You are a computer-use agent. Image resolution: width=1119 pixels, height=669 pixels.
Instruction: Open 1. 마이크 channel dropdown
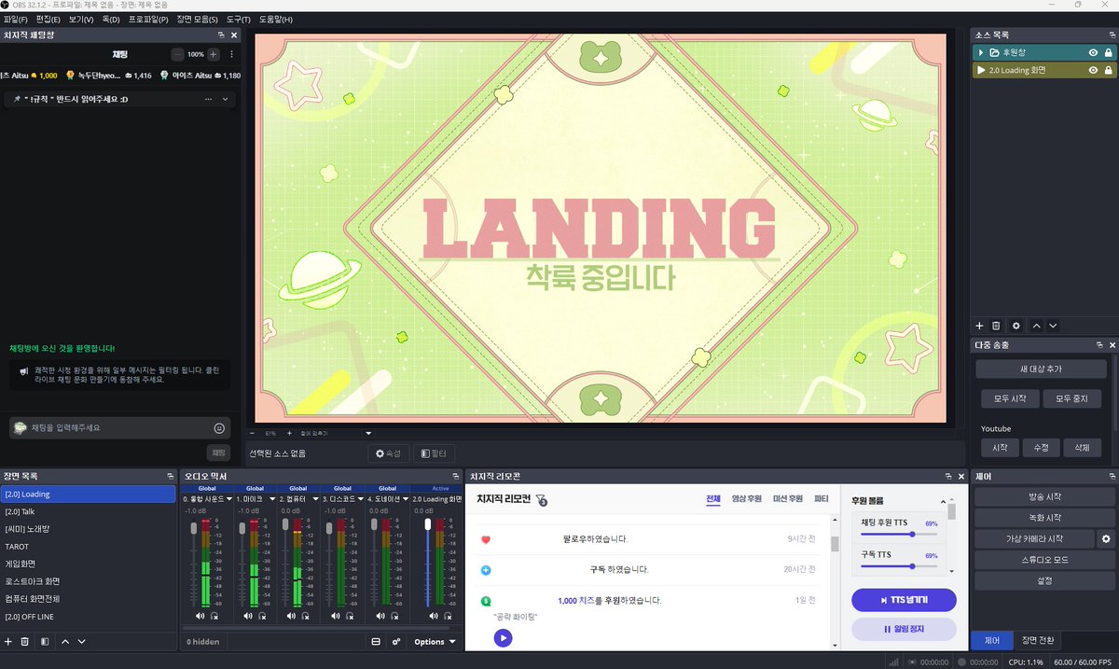coord(272,500)
